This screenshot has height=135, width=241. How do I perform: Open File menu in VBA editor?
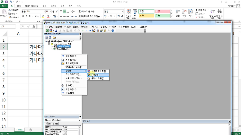tap(49, 27)
